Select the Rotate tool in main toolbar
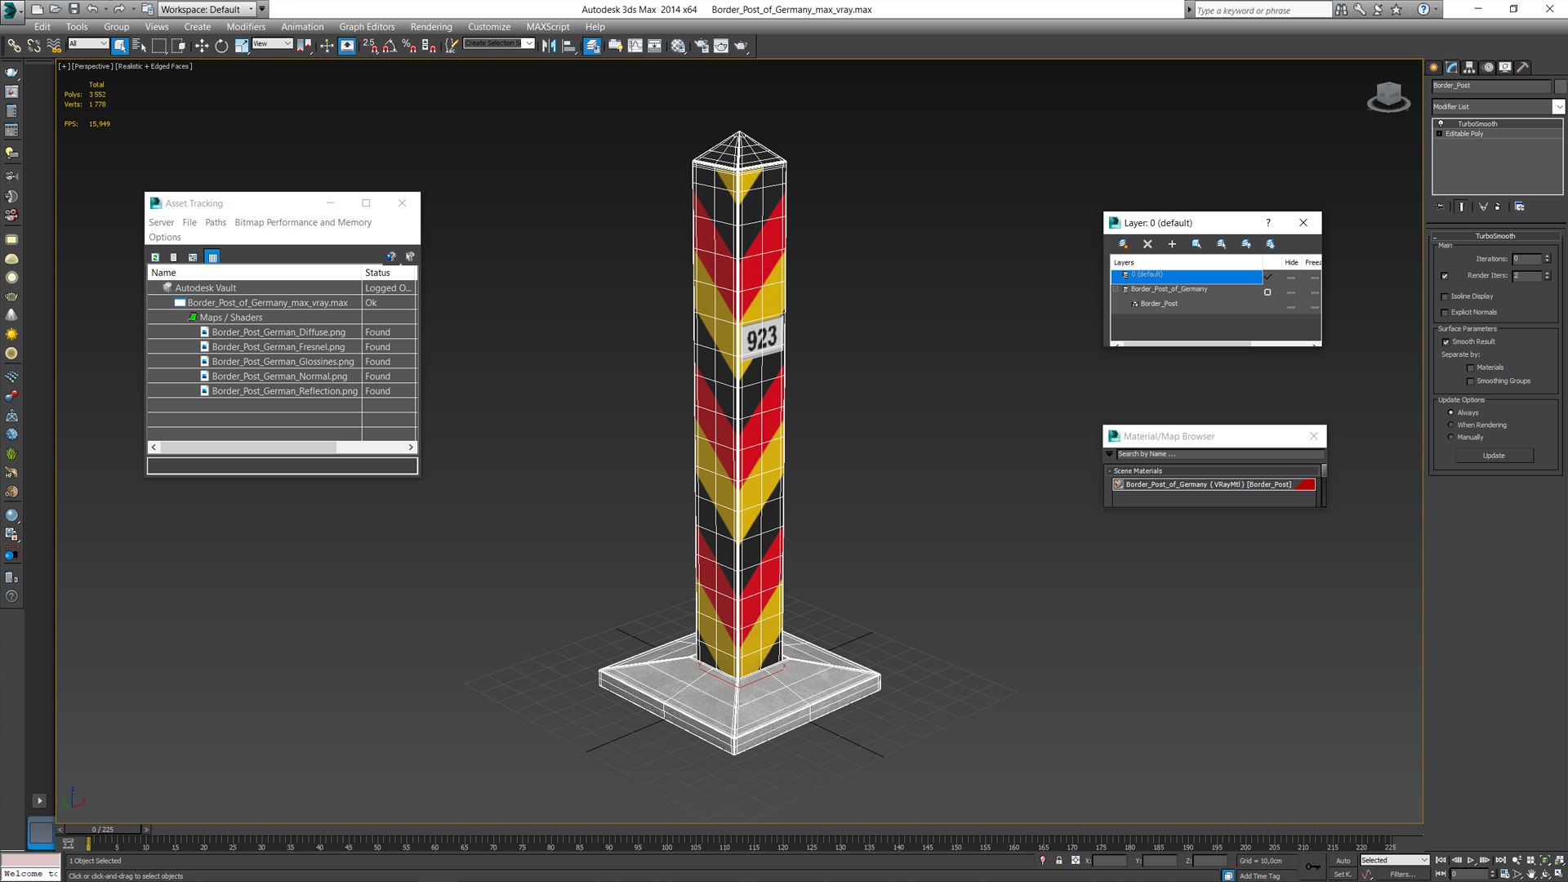 221,46
